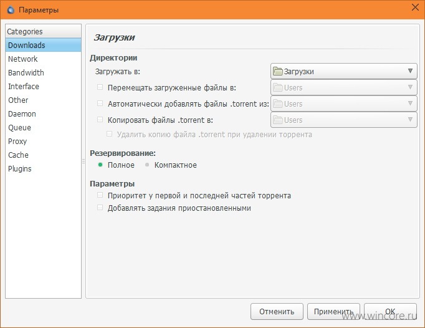Click the Директории section label
This screenshot has height=328, width=425.
(113, 58)
